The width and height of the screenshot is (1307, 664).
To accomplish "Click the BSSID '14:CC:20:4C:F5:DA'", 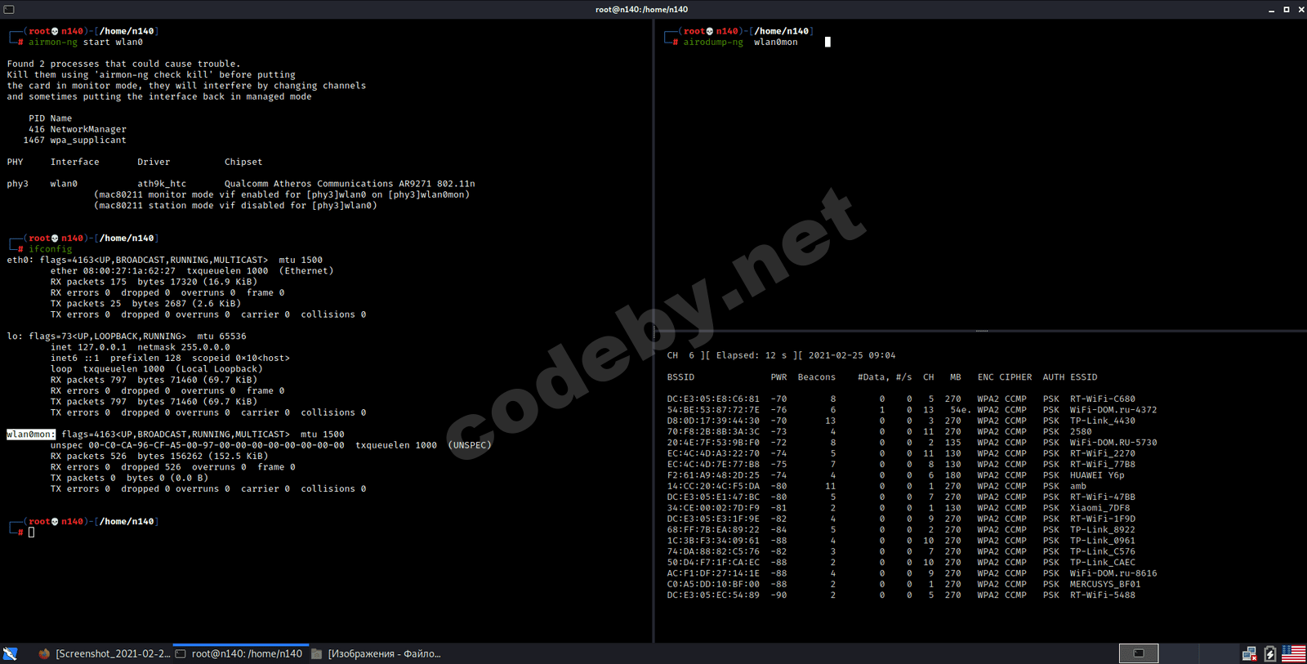I will coord(713,486).
